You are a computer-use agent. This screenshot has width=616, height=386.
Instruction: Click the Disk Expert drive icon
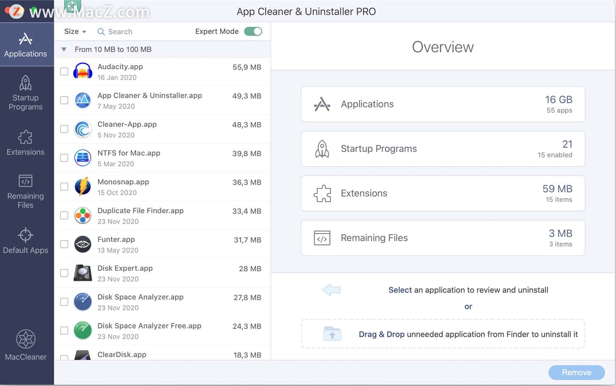pyautogui.click(x=83, y=273)
